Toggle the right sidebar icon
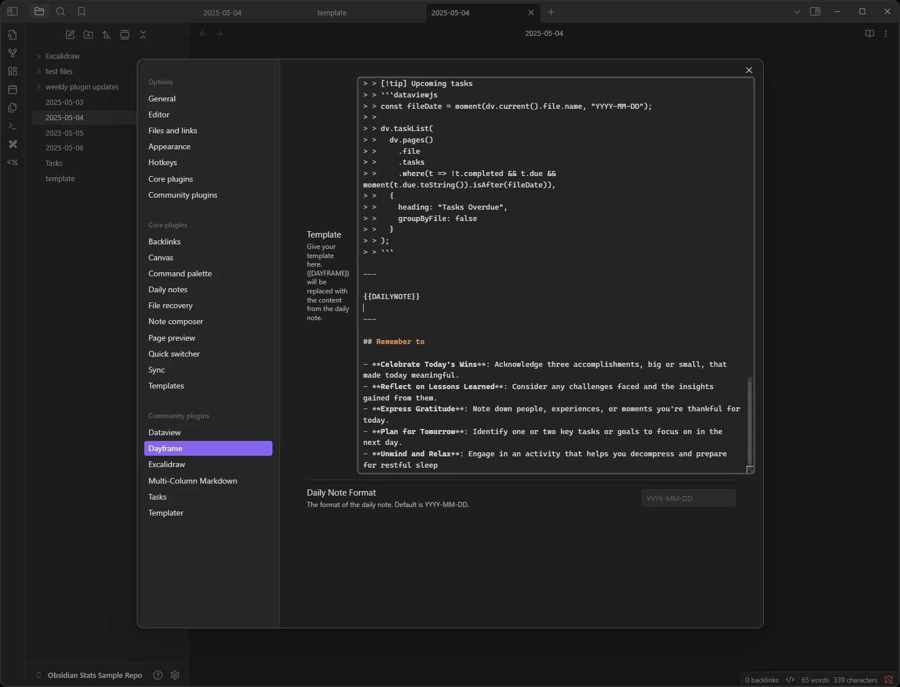This screenshot has height=687, width=900. tap(815, 11)
